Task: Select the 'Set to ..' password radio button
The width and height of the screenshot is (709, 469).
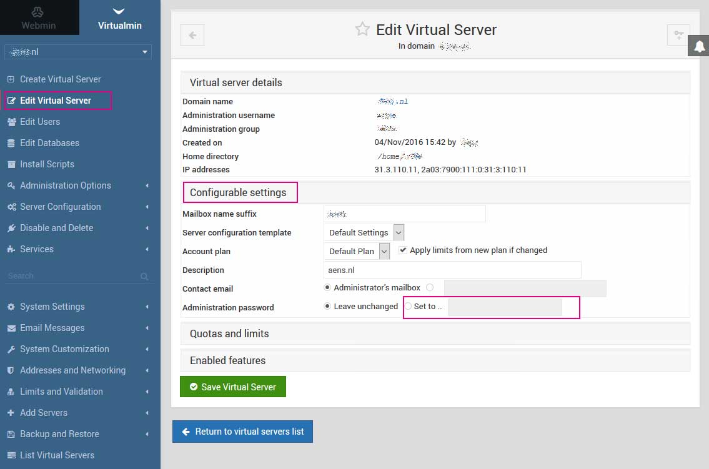Action: (x=409, y=306)
